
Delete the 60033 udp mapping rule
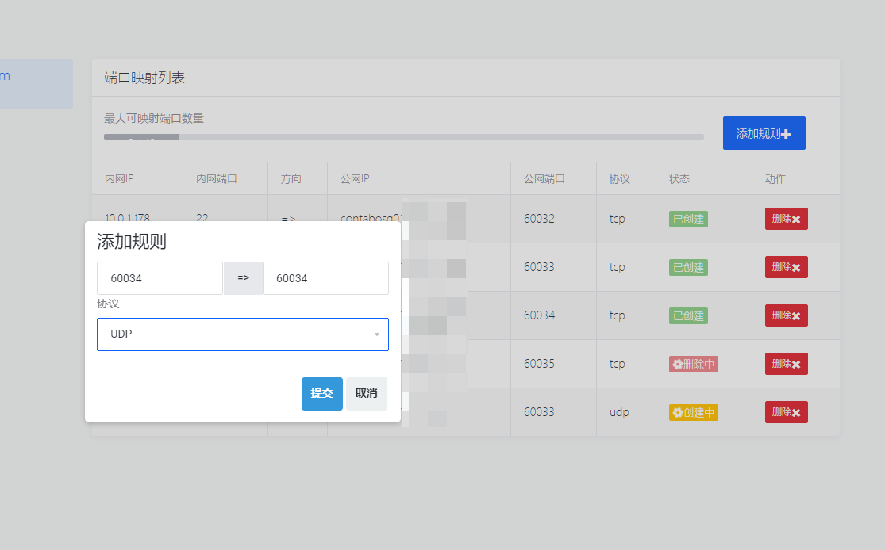(x=787, y=412)
